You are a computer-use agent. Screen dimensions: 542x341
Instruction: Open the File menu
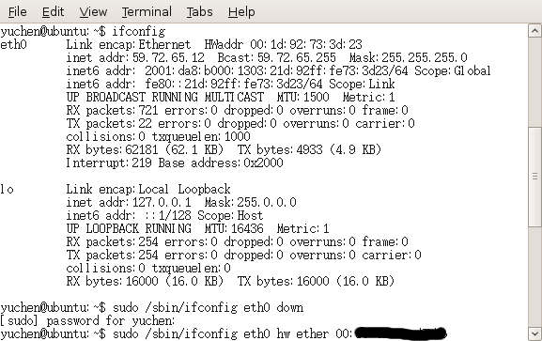tap(17, 12)
